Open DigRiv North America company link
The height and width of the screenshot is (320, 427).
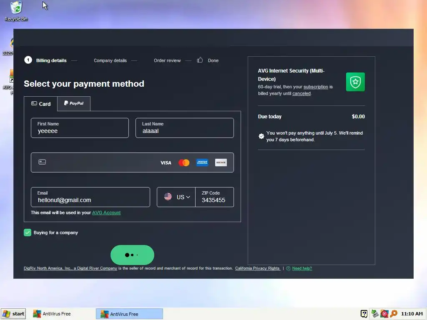coord(70,268)
